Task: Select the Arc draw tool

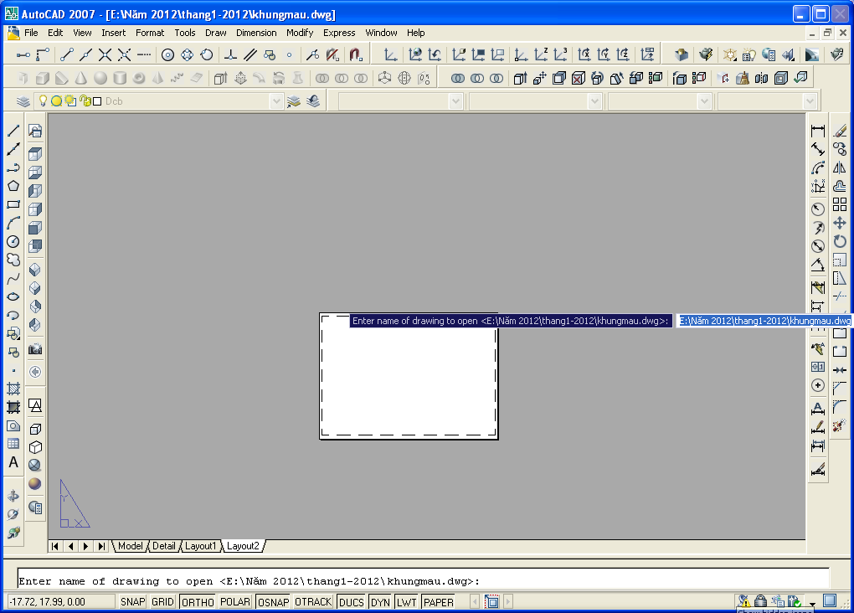Action: pos(13,223)
